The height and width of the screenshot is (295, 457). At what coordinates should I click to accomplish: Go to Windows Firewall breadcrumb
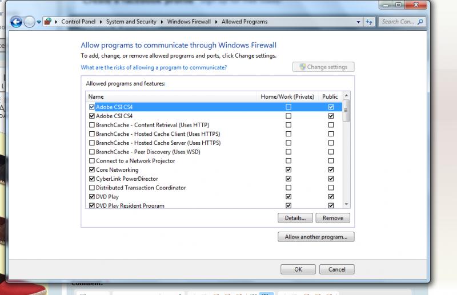click(x=189, y=22)
